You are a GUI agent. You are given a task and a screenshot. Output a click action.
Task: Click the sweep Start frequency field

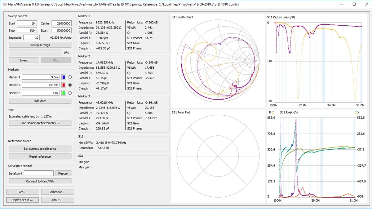[27, 23]
